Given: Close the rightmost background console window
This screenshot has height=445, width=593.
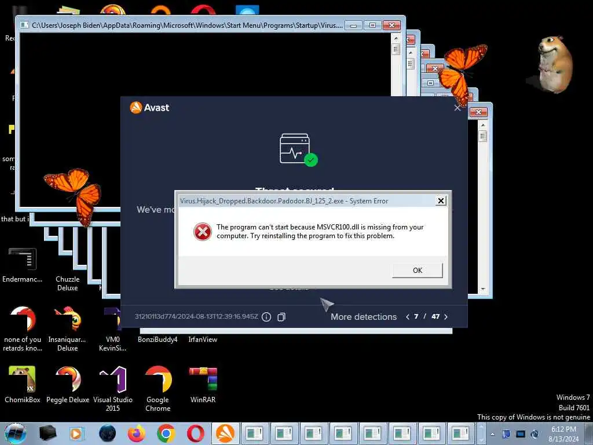Looking at the screenshot, I should [478, 112].
